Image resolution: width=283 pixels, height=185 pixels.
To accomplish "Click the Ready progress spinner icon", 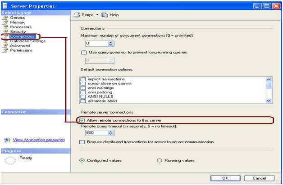I will point(10,160).
